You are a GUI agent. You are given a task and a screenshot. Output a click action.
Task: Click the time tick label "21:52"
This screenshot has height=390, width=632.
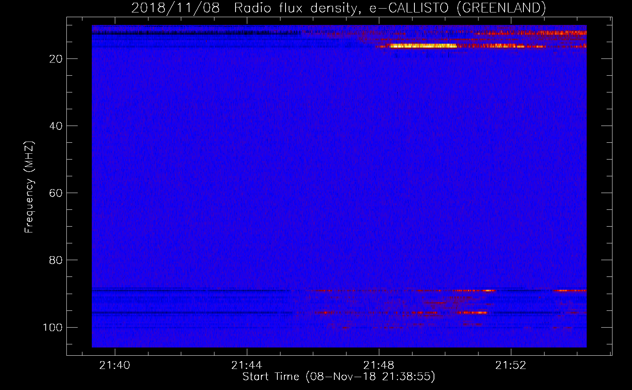pos(511,365)
